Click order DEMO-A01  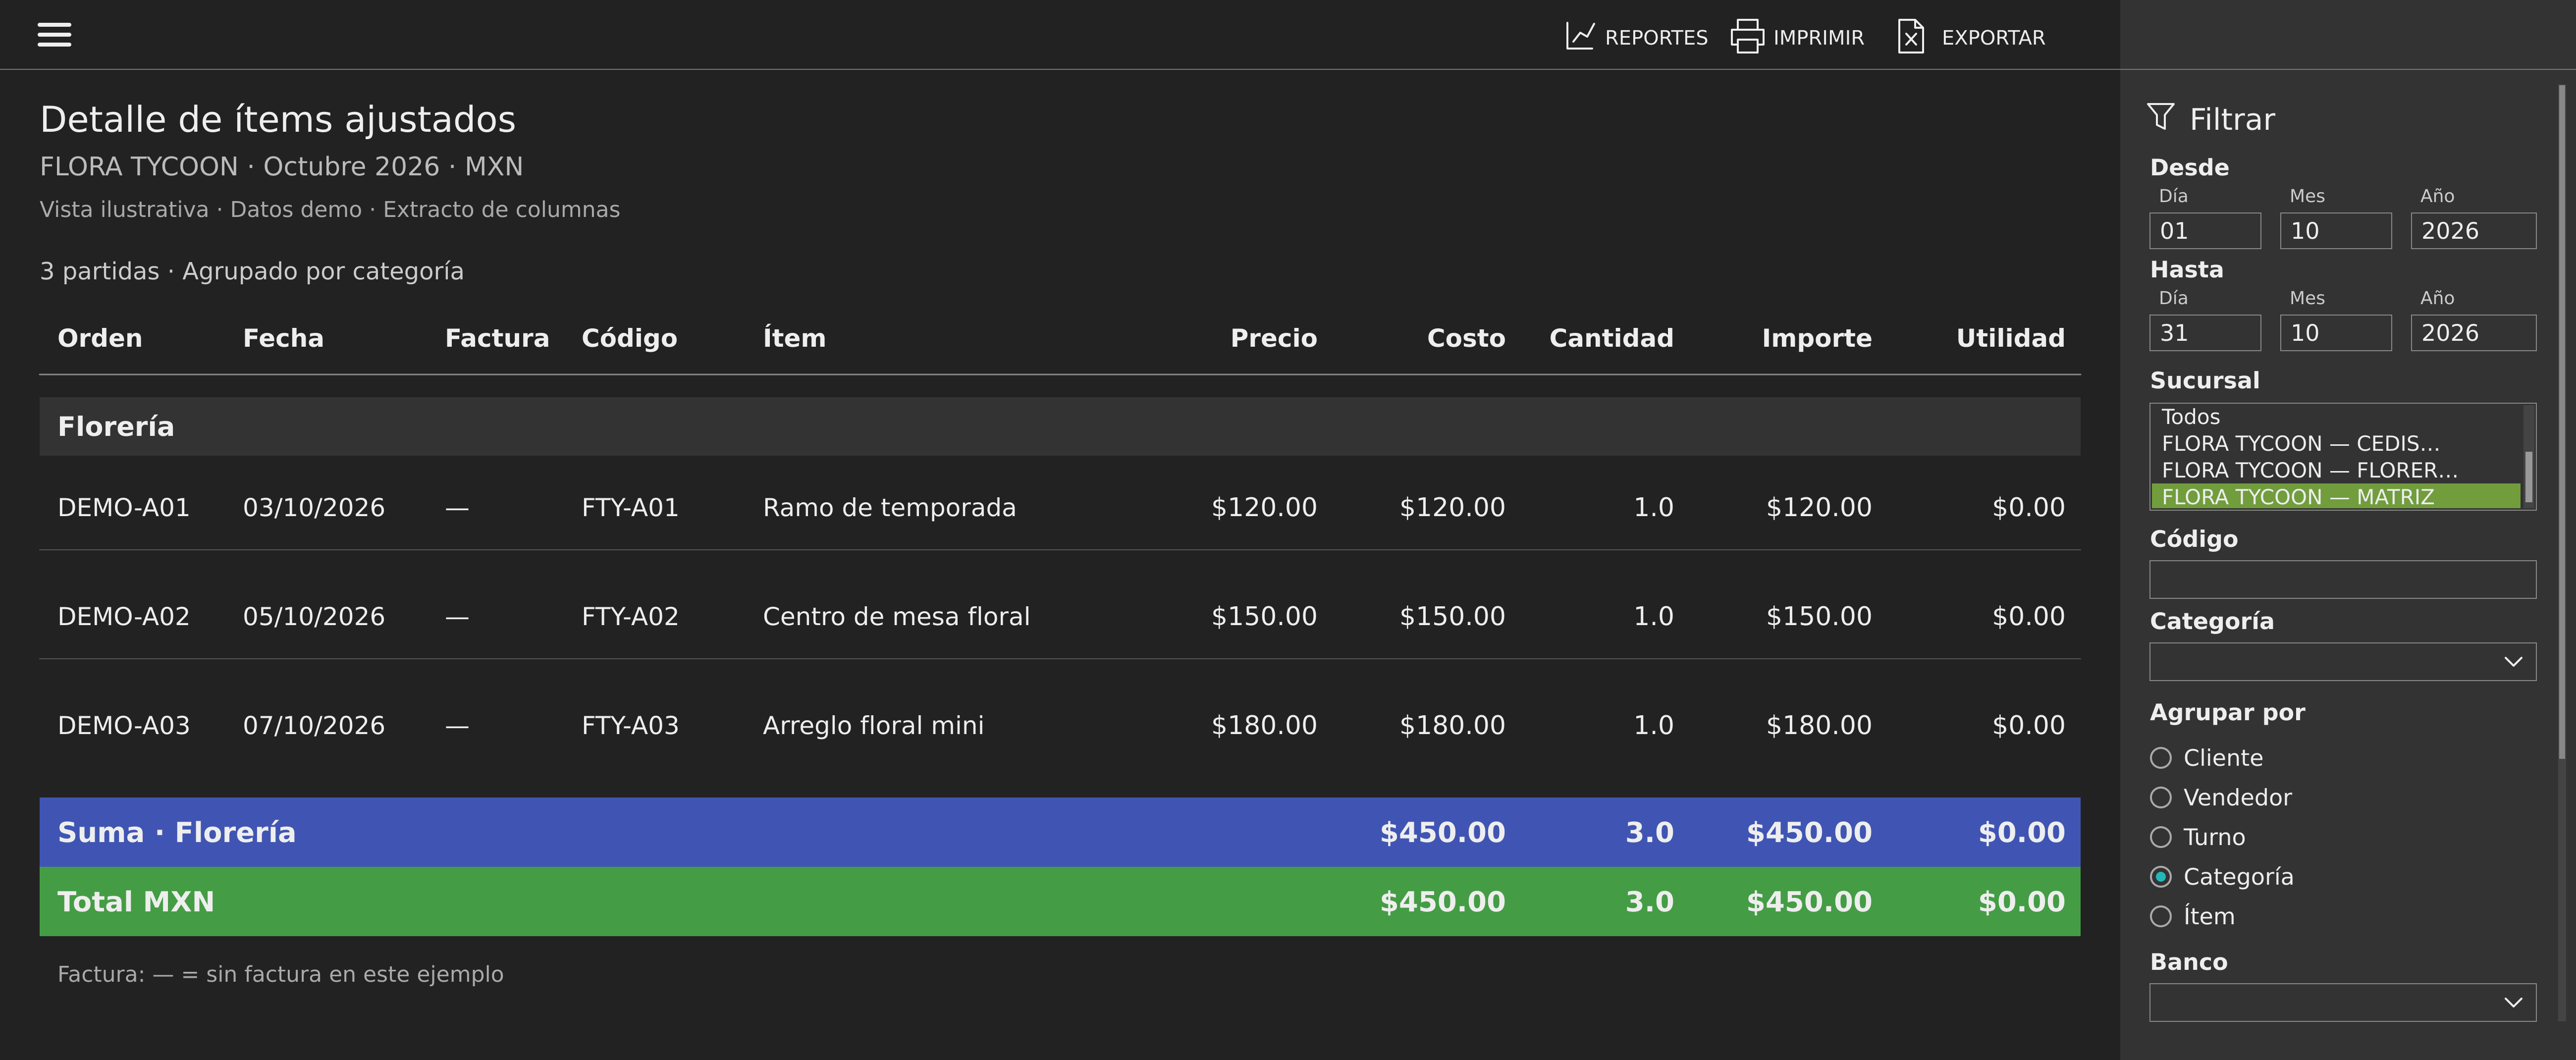tap(123, 508)
